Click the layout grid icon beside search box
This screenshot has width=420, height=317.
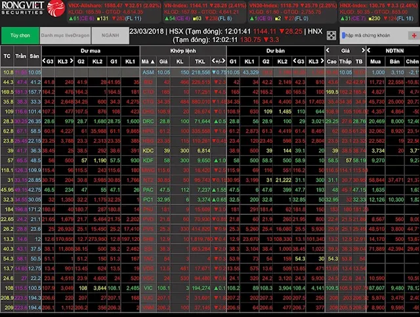click(332, 35)
